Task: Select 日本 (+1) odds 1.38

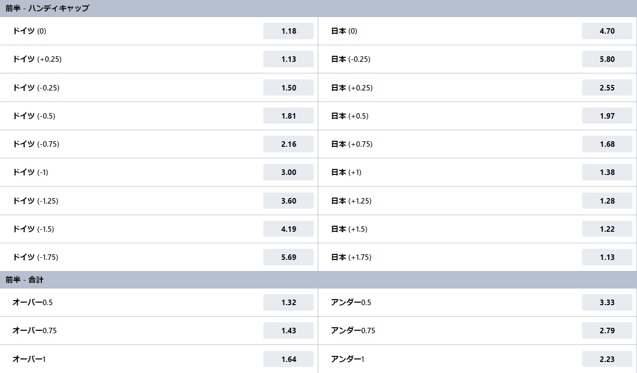Action: click(x=607, y=172)
